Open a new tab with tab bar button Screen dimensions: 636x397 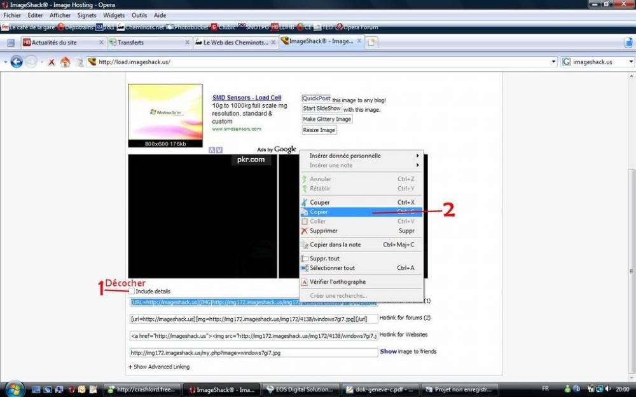point(371,43)
